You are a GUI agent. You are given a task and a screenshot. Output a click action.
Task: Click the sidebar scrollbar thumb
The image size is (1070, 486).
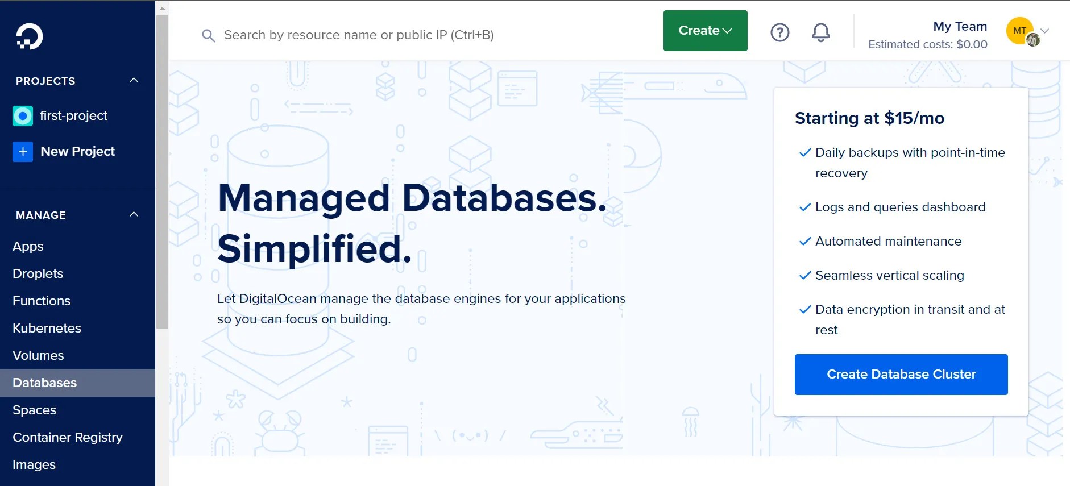[x=162, y=172]
